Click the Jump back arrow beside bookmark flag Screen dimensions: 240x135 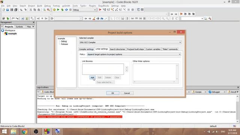click(172, 14)
